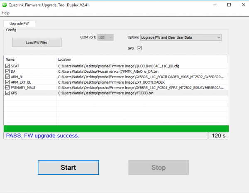This screenshot has height=193, width=249.
Task: Expand the Option dropdown list
Action: tap(181, 37)
